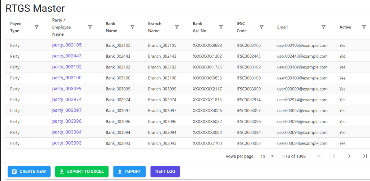Viewport: 370px width, 181px height.
Task: Select cell Branch_003096
Action: click(x=162, y=122)
